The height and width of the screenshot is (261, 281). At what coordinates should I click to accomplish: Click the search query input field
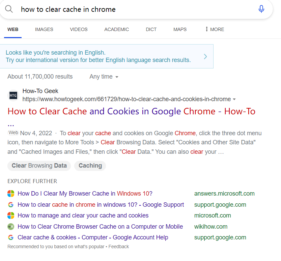(136, 9)
